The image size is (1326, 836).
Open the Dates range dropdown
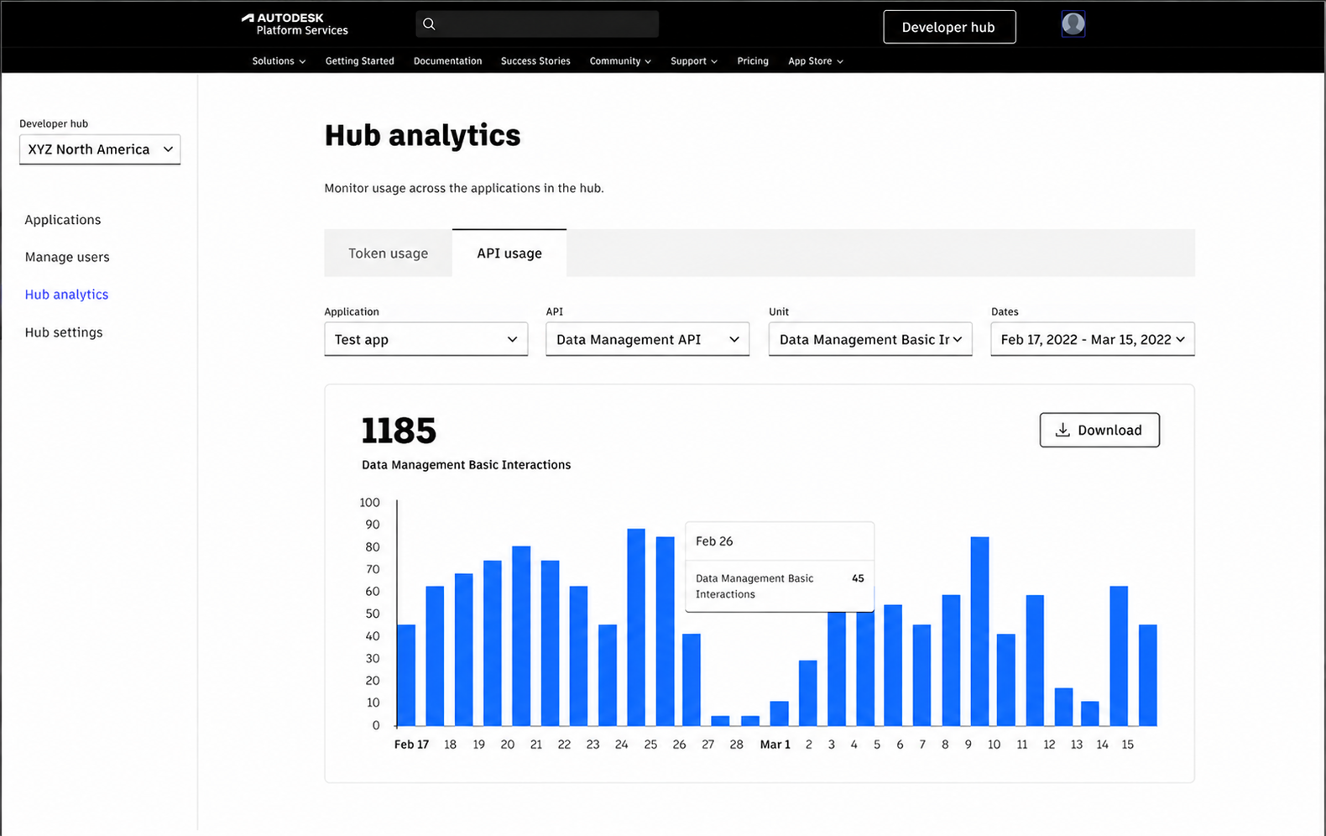click(x=1093, y=339)
